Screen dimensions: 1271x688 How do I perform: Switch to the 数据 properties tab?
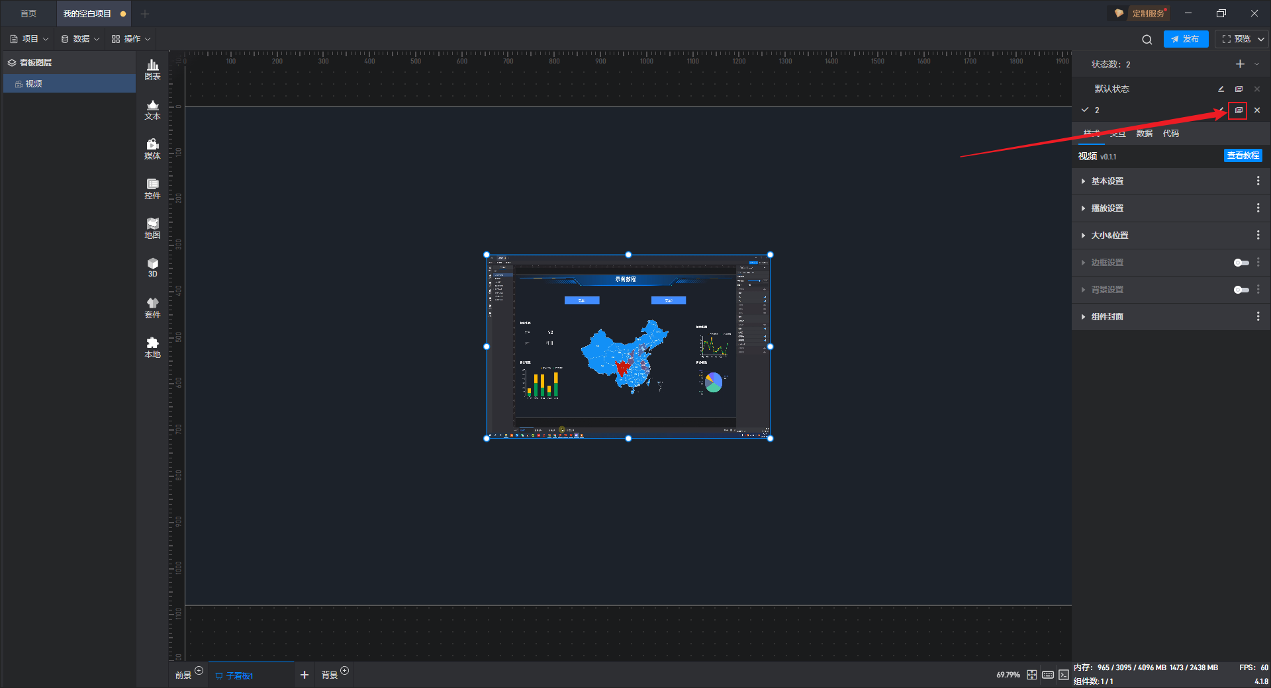pos(1144,134)
